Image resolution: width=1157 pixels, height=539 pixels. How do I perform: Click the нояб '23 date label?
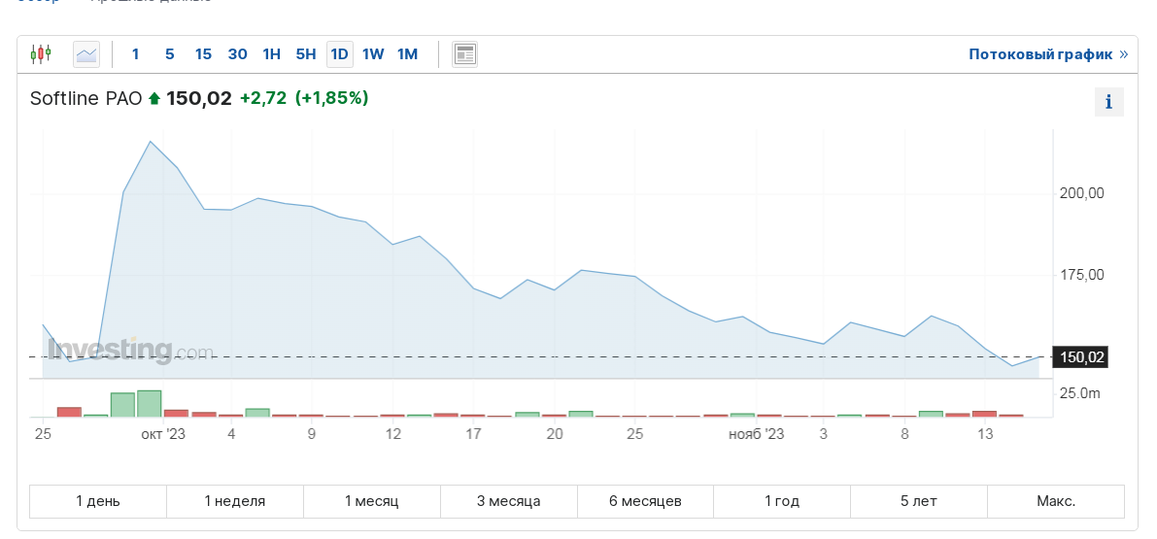757,434
